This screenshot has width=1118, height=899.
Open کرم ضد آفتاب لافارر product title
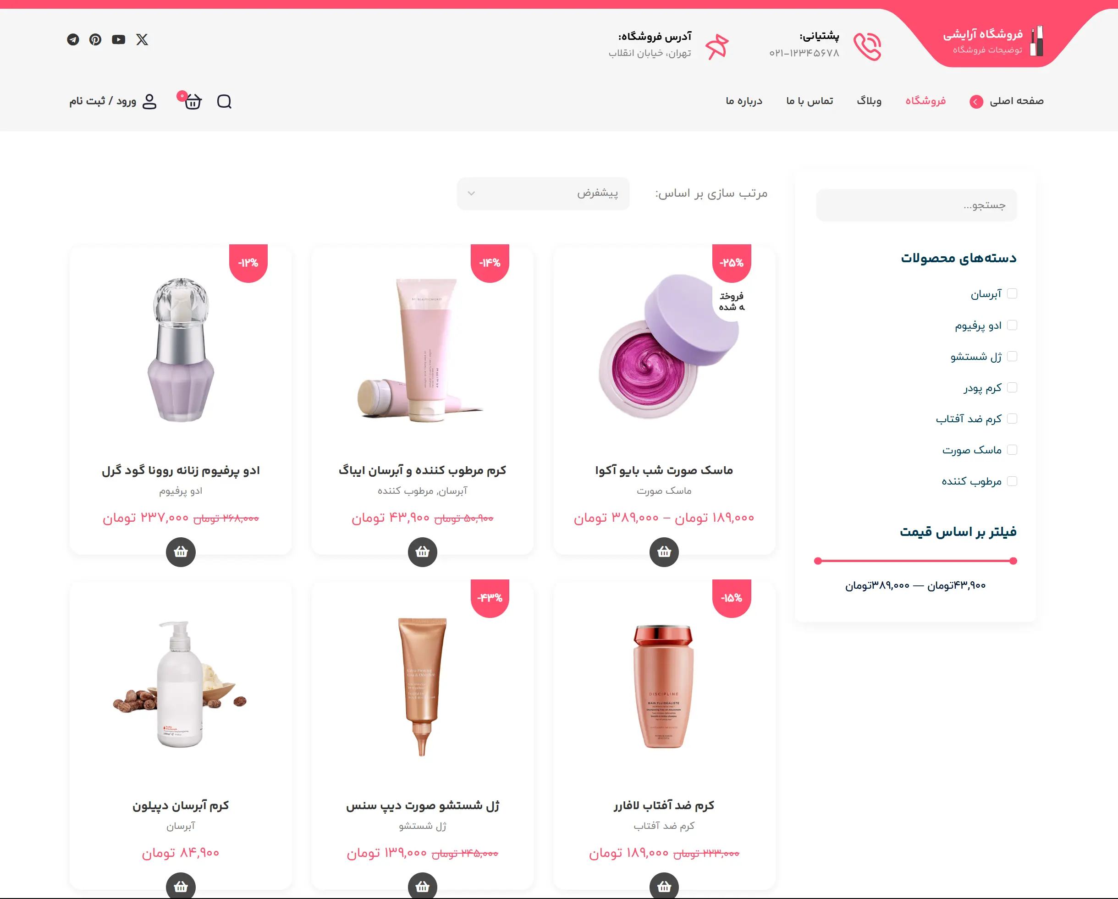pyautogui.click(x=664, y=805)
